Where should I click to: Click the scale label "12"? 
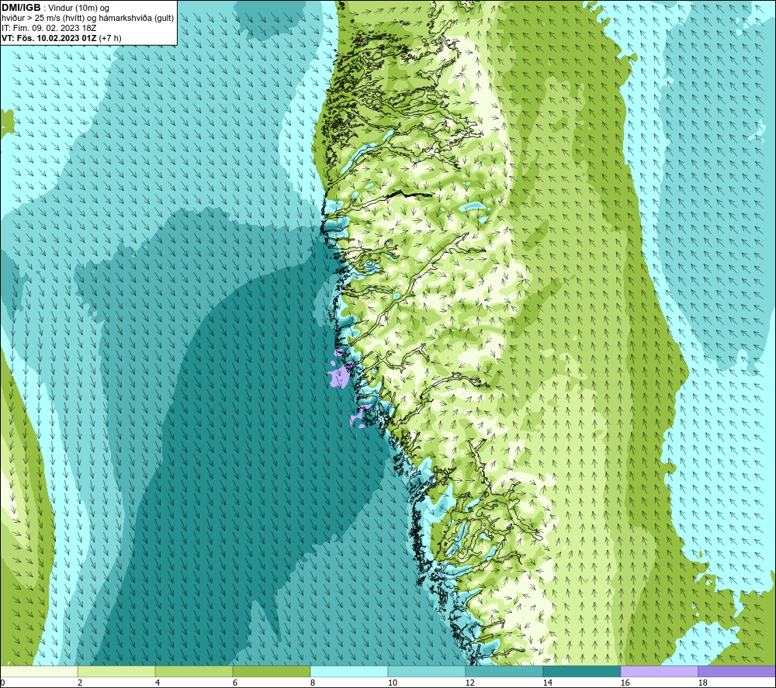pos(470,683)
